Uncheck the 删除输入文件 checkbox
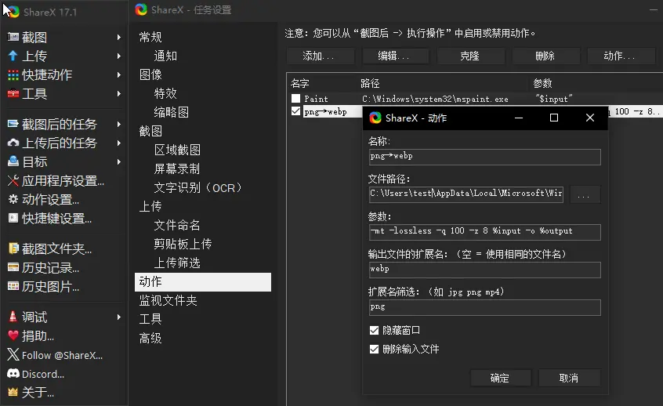663x406 pixels. pos(374,349)
